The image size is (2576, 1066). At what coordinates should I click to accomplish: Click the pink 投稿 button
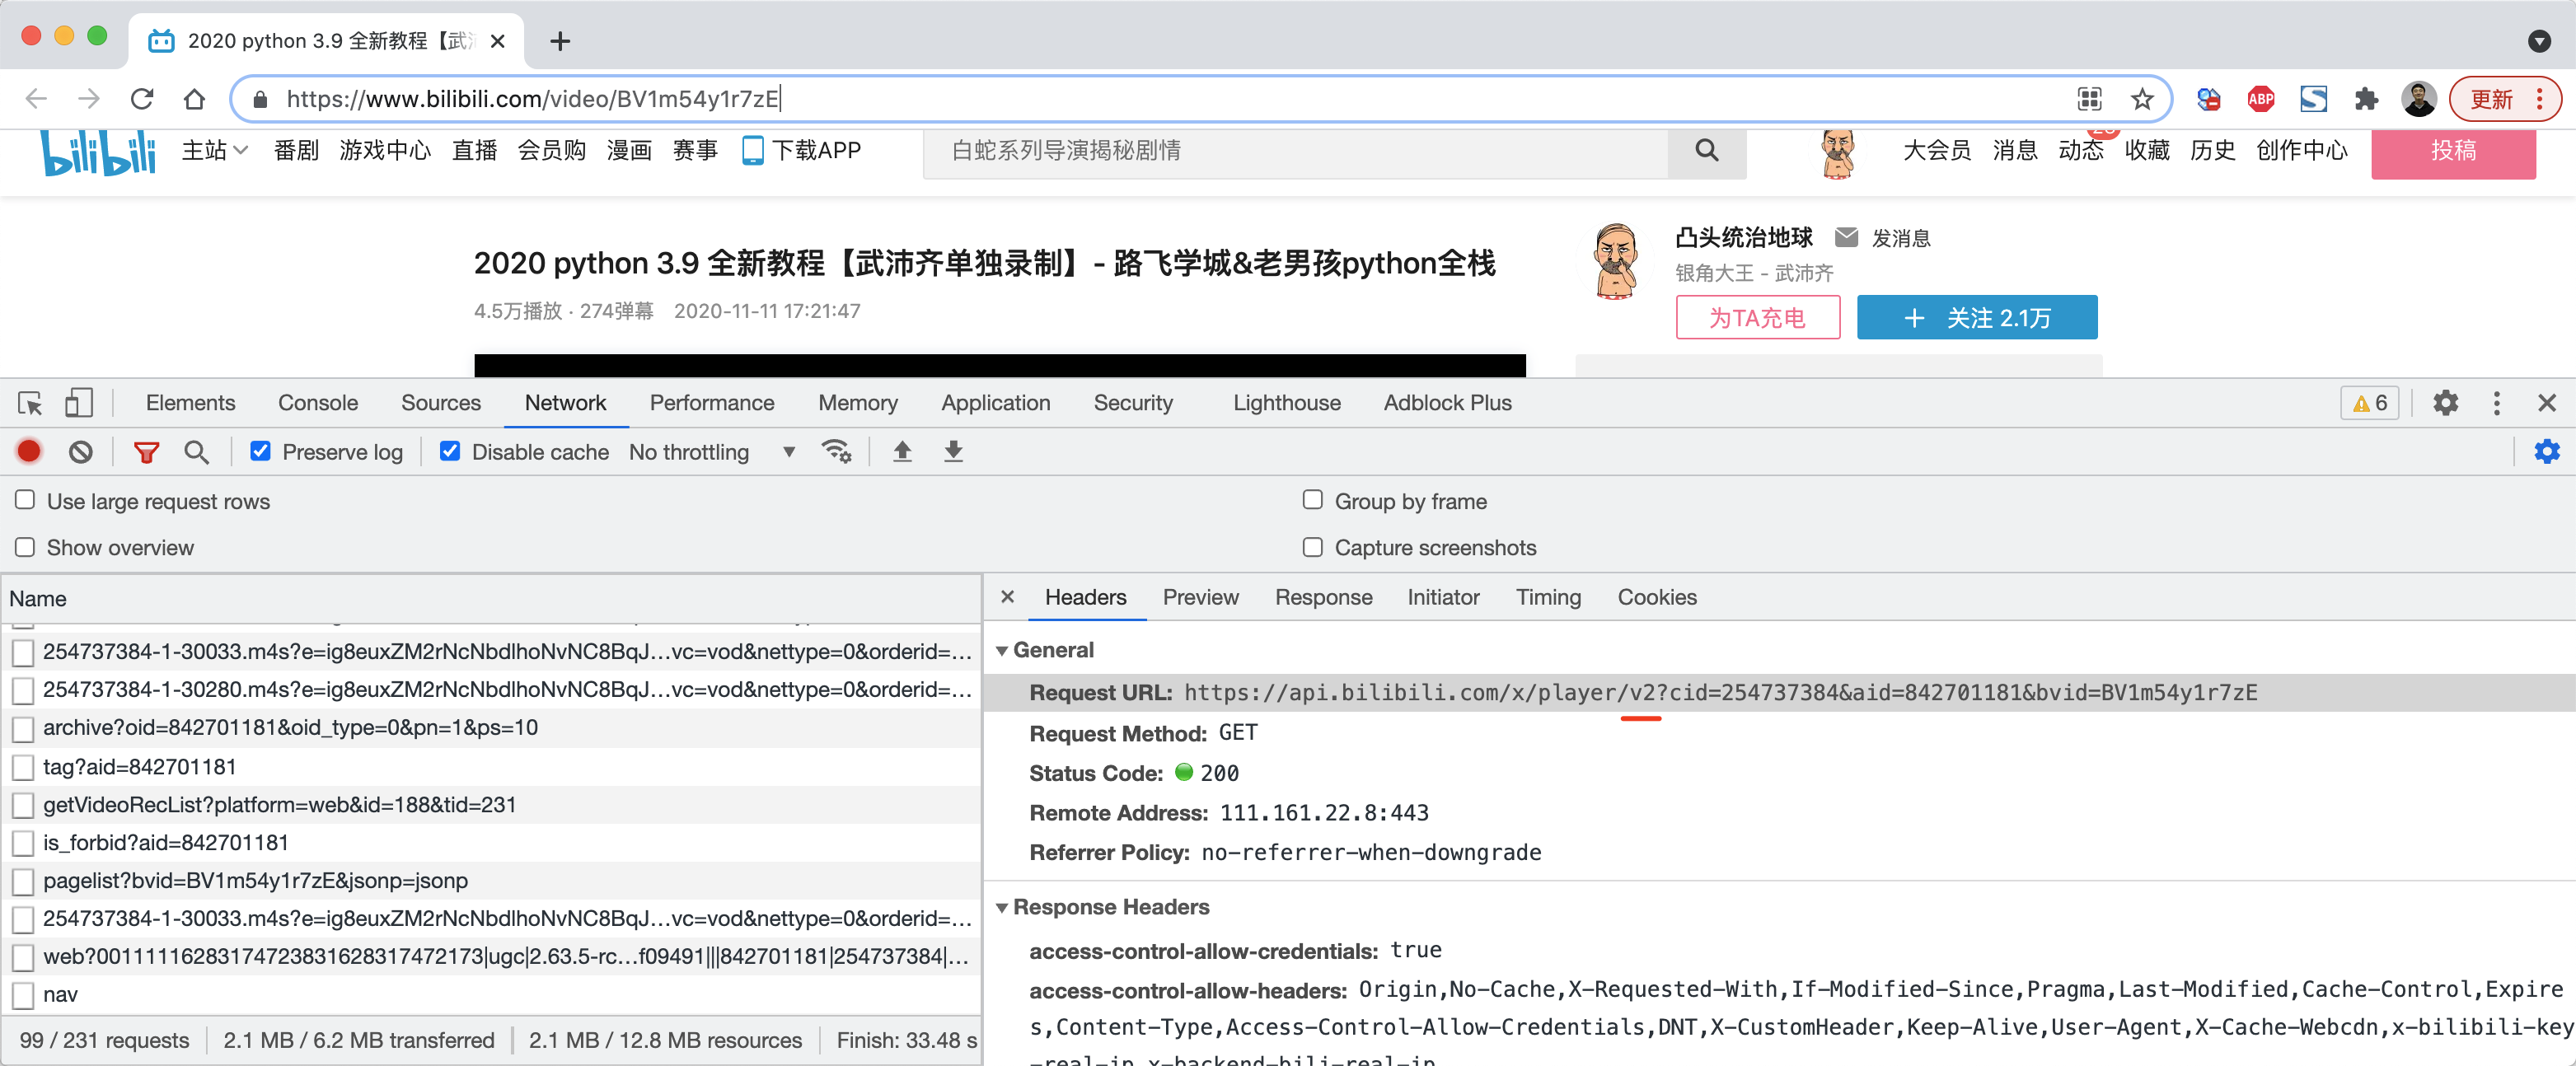[x=2452, y=151]
